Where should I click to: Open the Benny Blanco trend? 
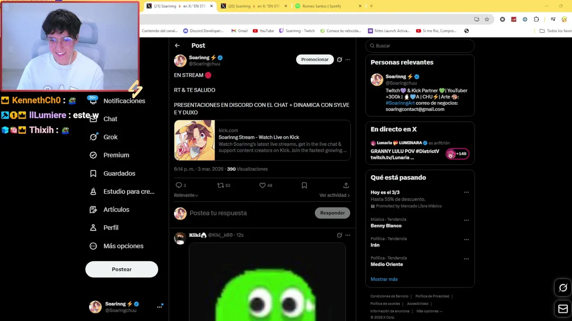(386, 226)
